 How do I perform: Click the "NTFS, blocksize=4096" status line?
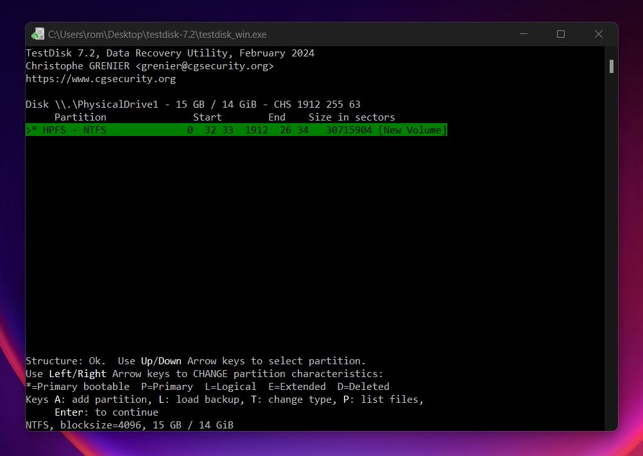click(130, 425)
